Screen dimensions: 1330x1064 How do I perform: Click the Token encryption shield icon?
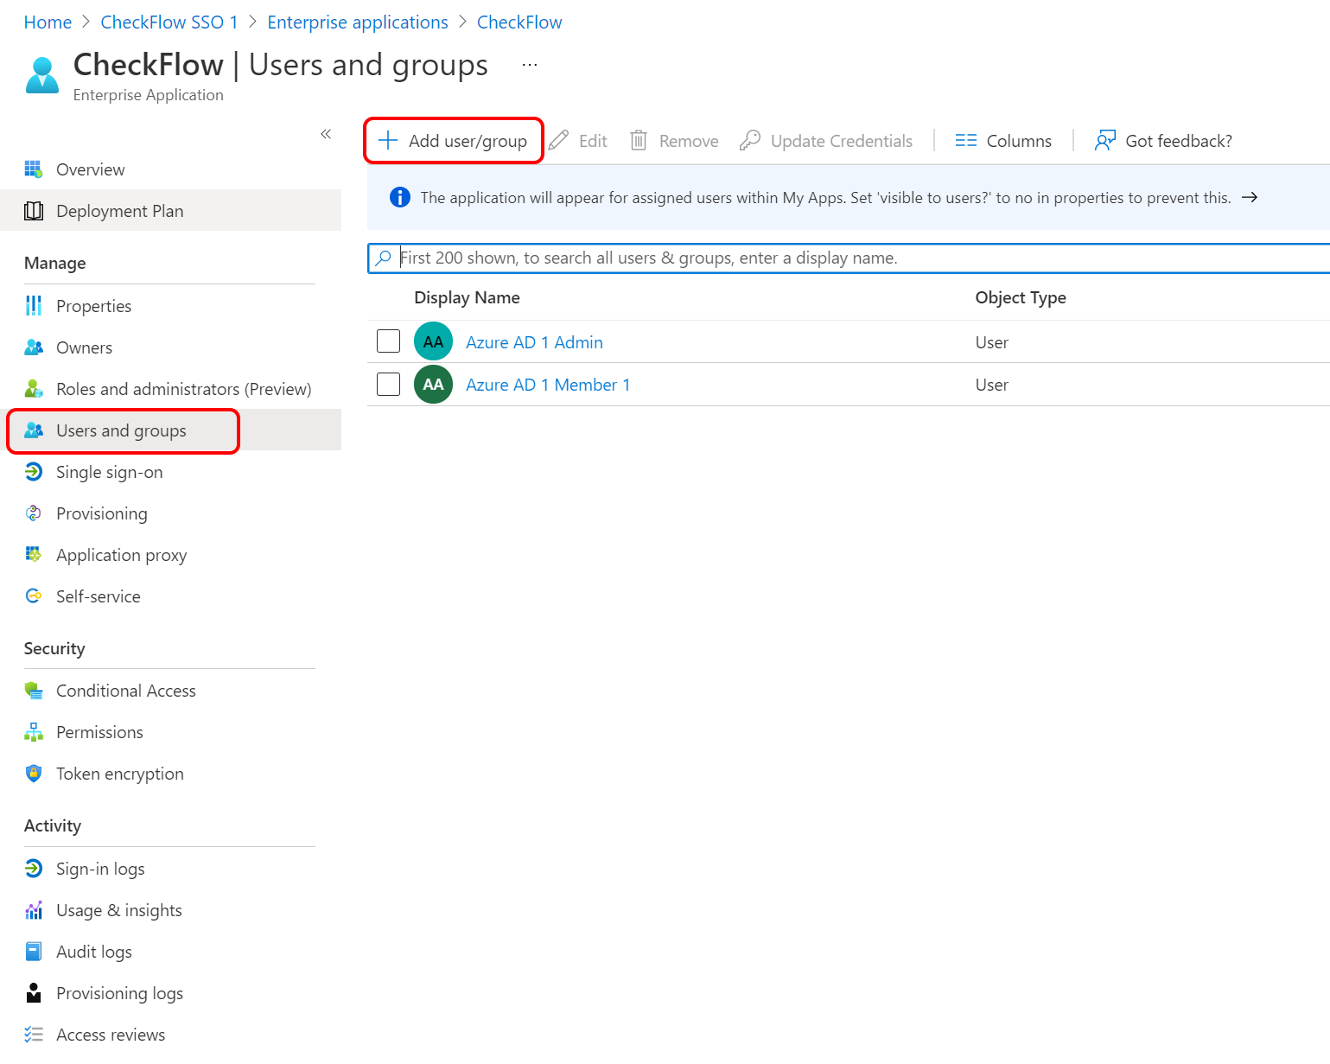34,774
